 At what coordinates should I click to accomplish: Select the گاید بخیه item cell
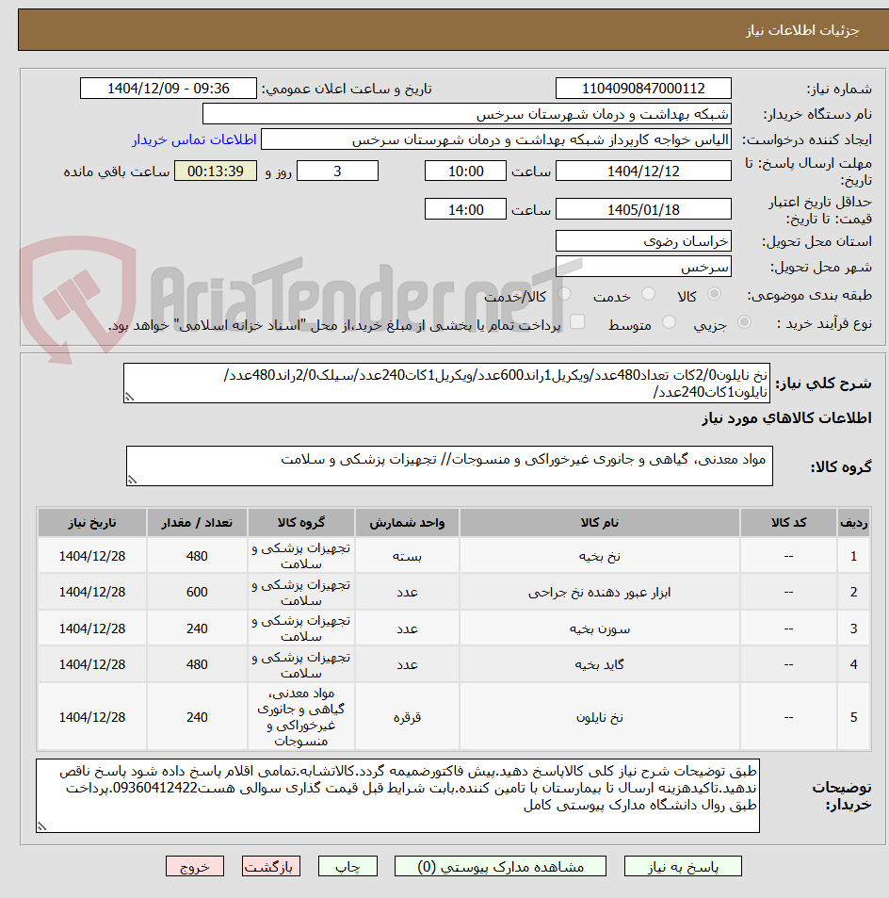[x=599, y=664]
